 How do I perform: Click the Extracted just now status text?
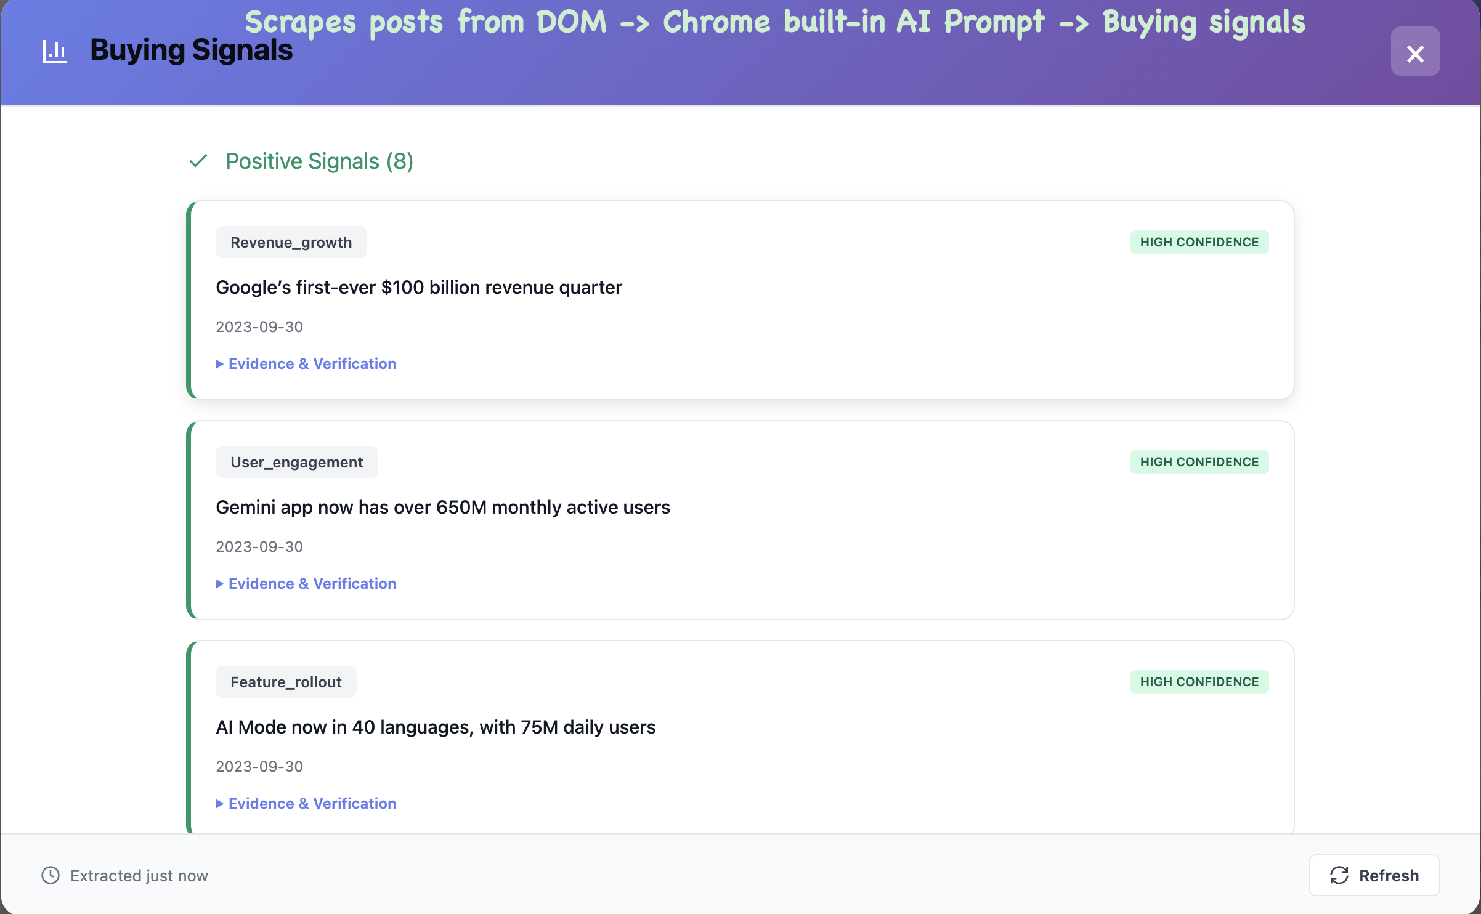pyautogui.click(x=139, y=876)
